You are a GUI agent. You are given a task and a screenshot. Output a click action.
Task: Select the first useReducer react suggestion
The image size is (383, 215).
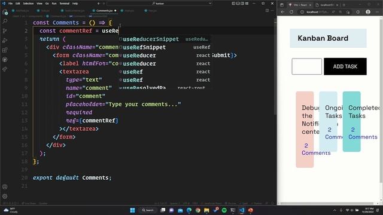click(165, 56)
